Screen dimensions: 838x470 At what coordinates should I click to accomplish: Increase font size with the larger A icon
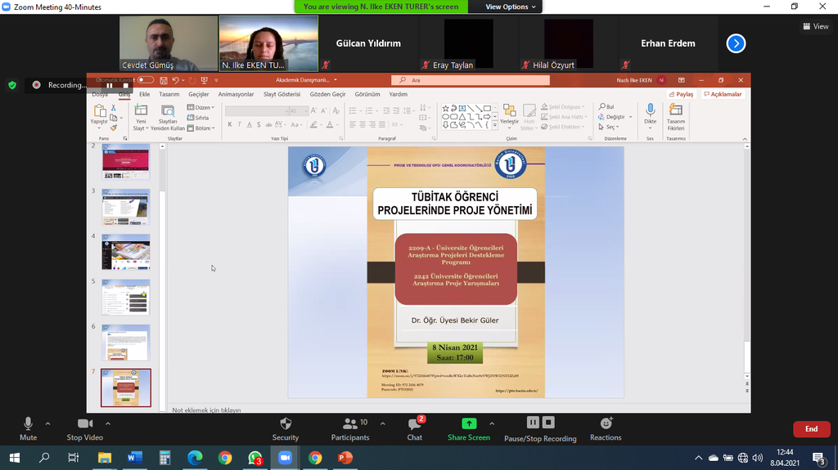pyautogui.click(x=313, y=110)
